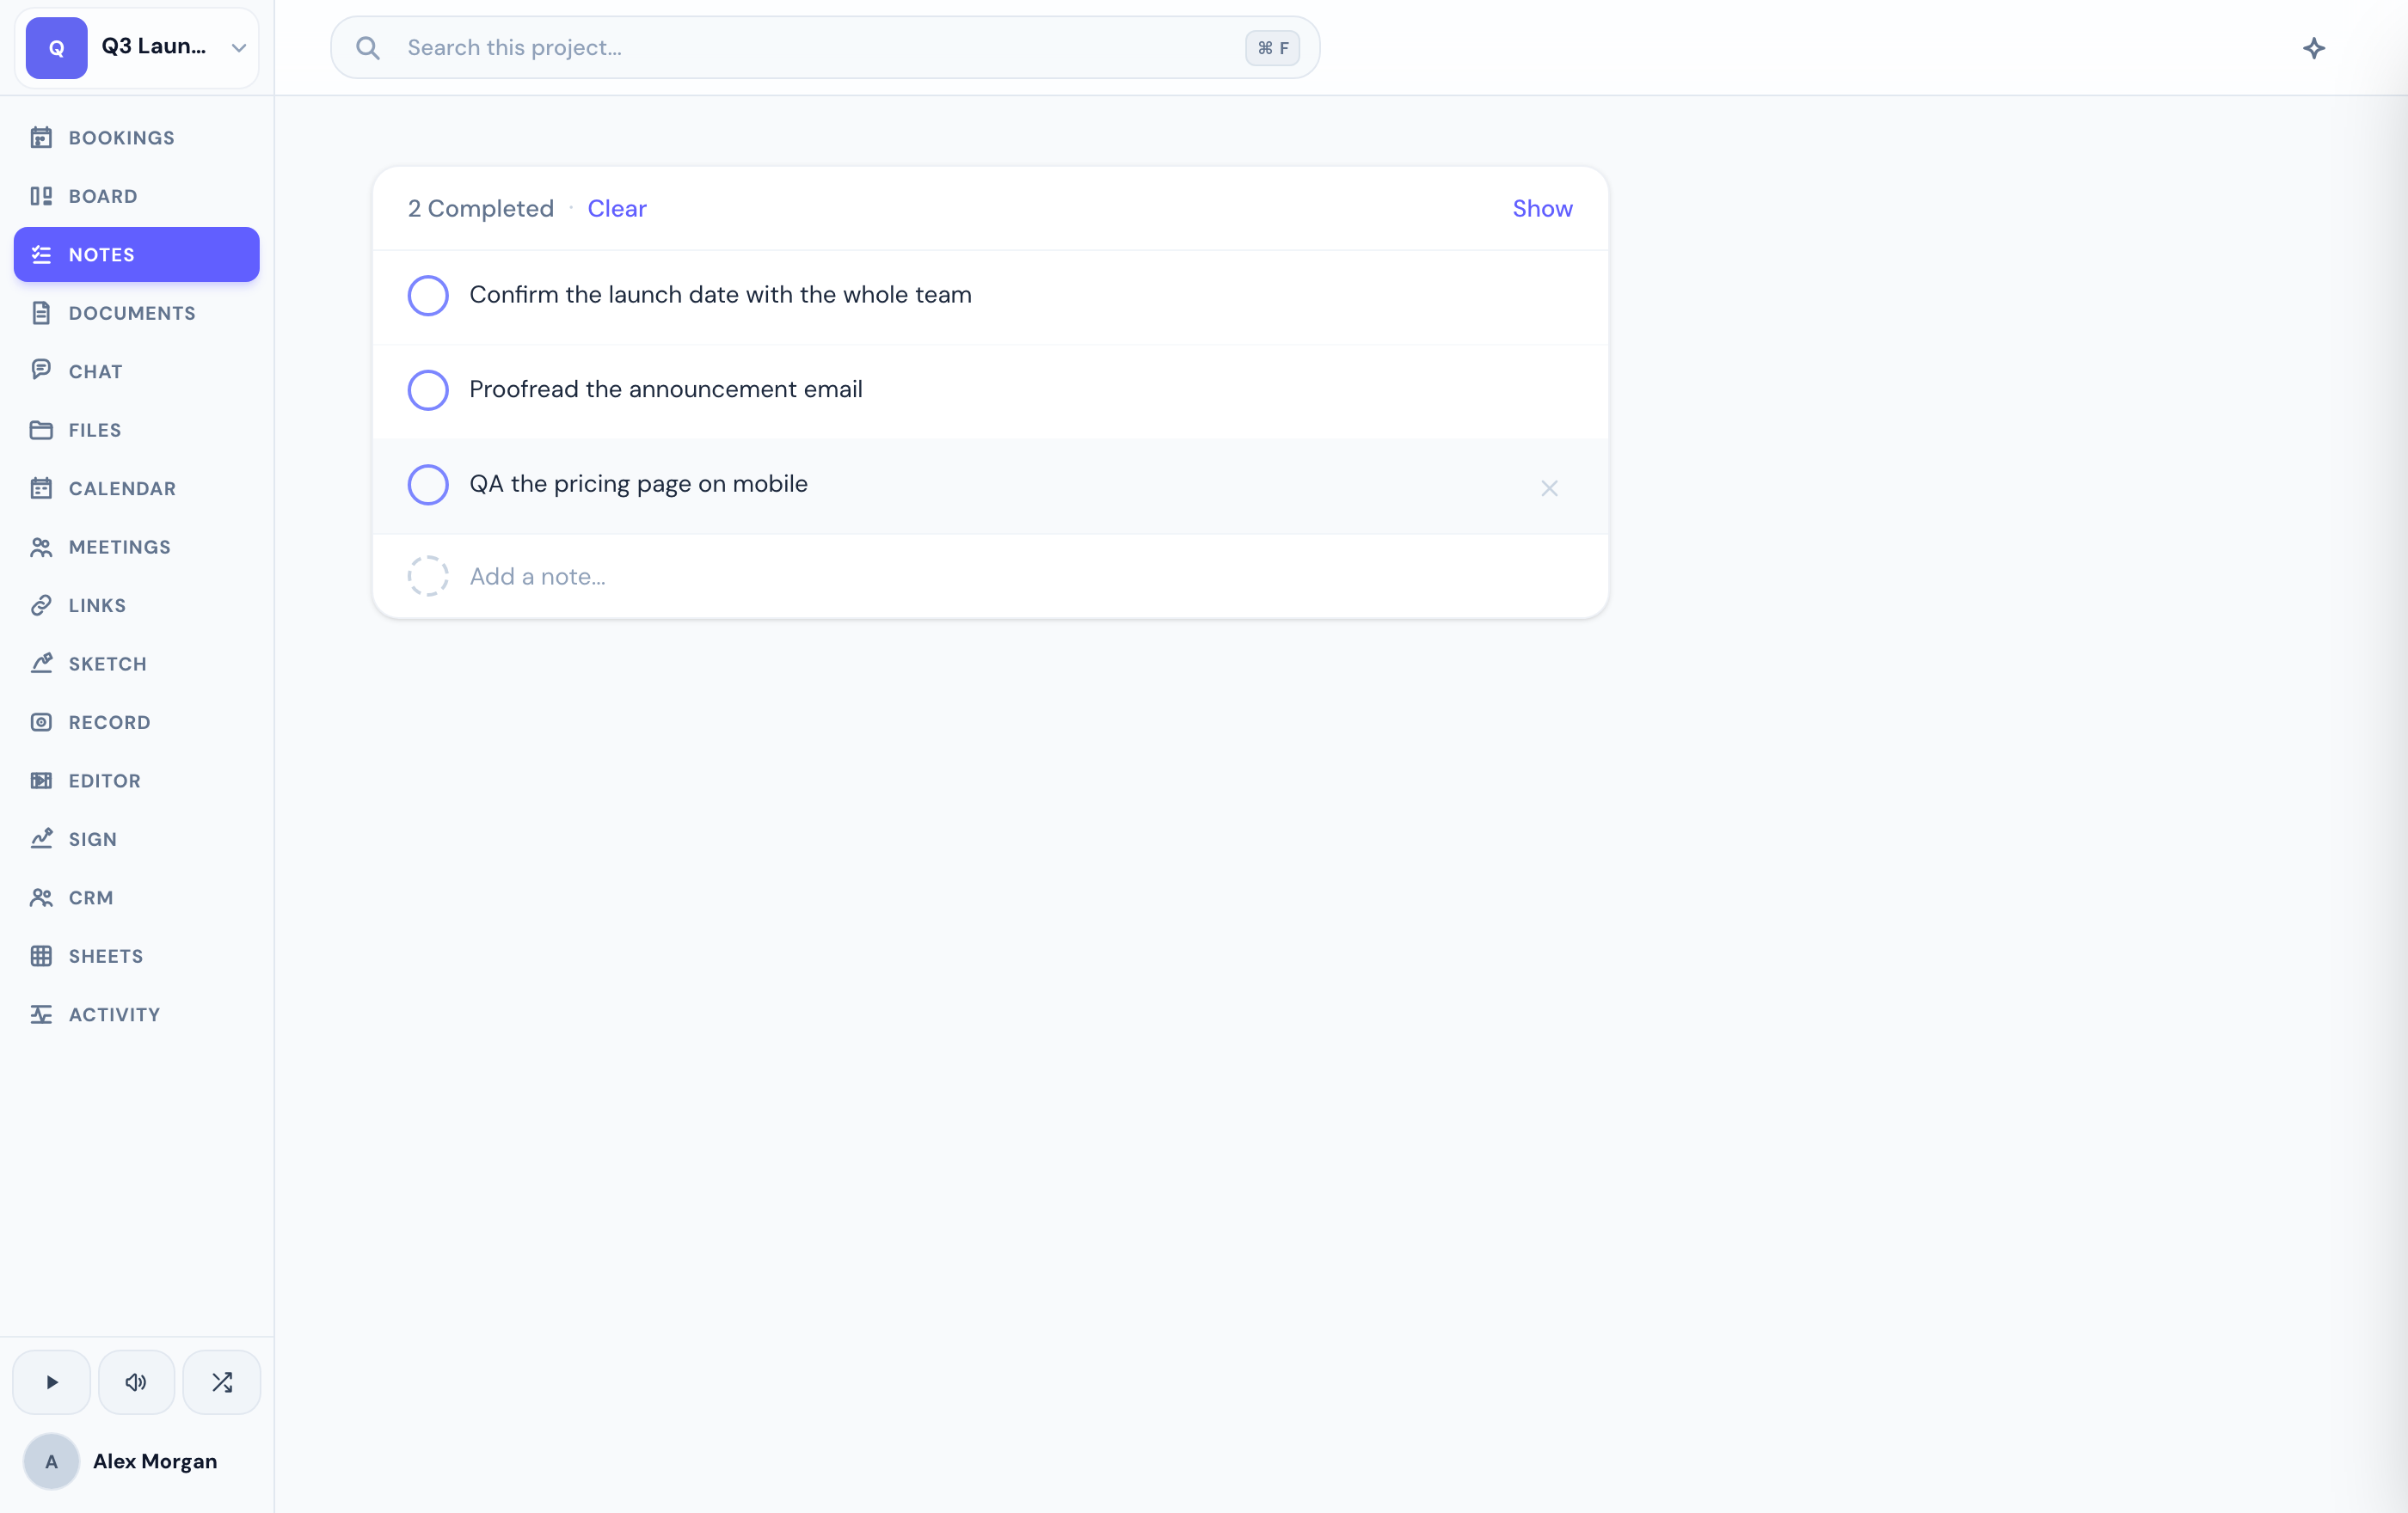This screenshot has width=2408, height=1513.
Task: Start playback with the play button
Action: pyautogui.click(x=52, y=1383)
